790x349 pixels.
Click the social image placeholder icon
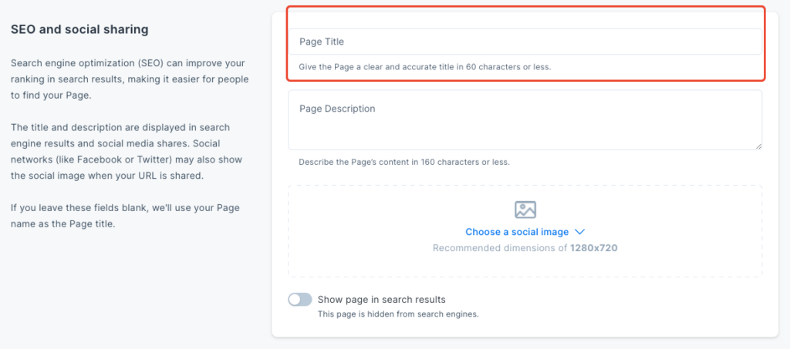[525, 210]
